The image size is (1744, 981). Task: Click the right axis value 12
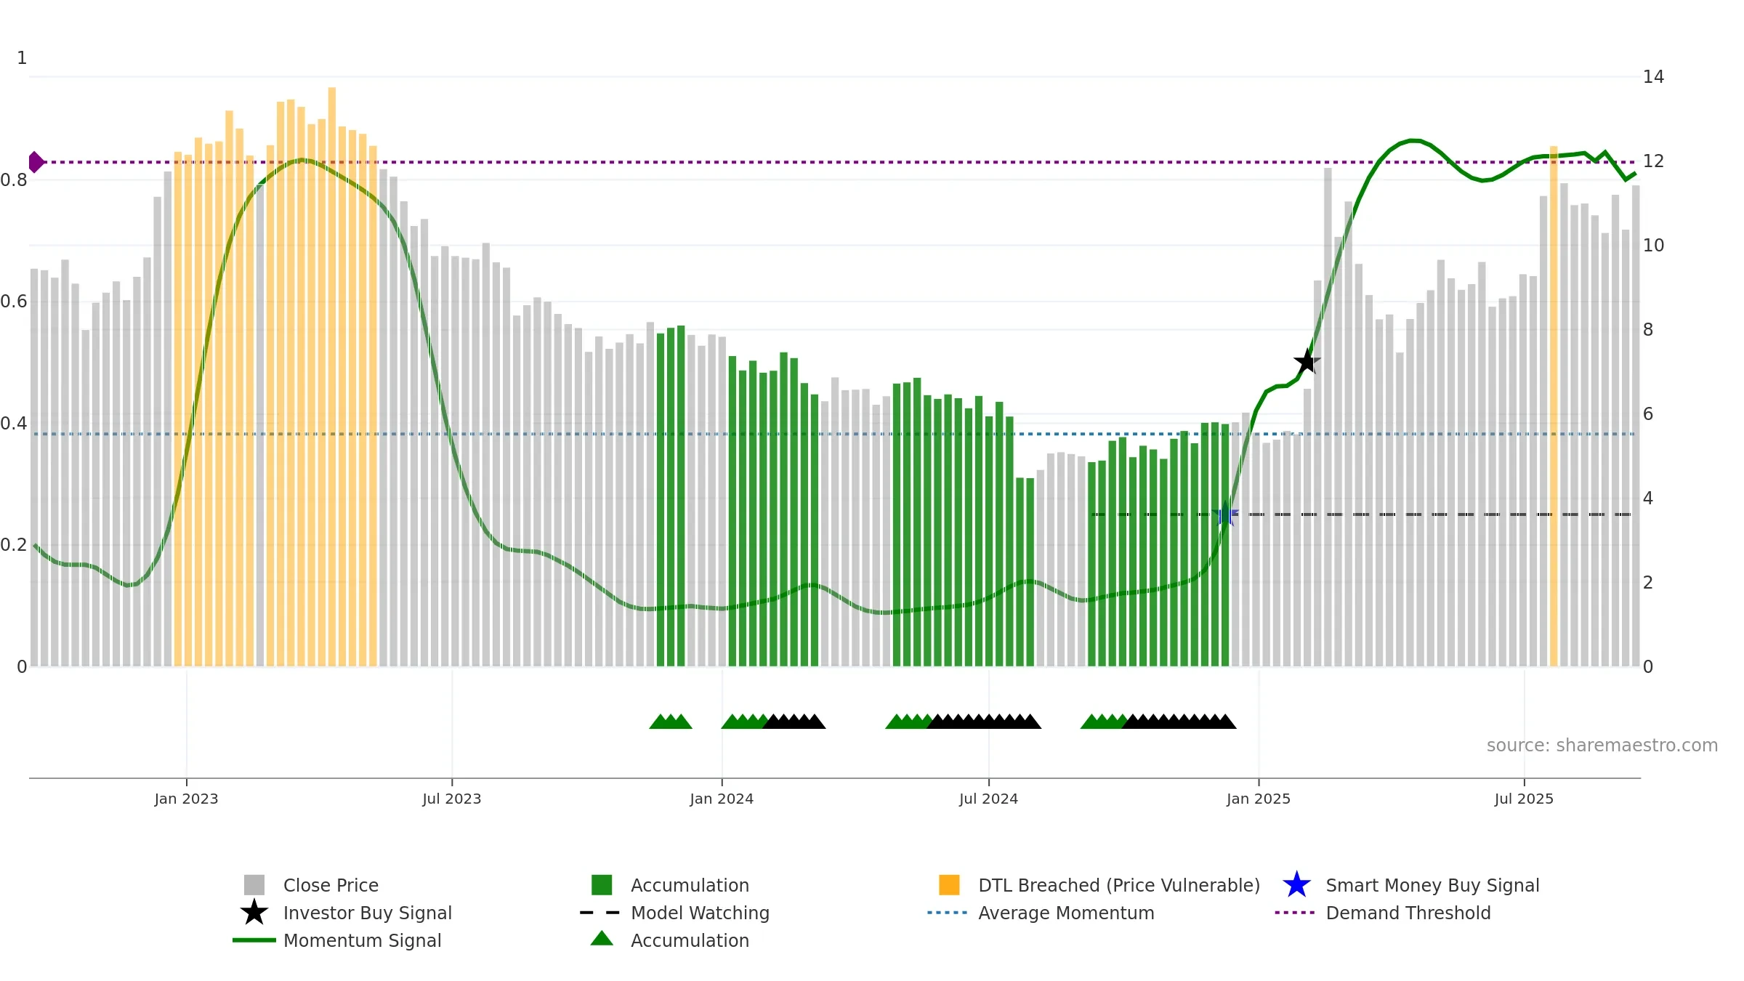click(x=1653, y=161)
